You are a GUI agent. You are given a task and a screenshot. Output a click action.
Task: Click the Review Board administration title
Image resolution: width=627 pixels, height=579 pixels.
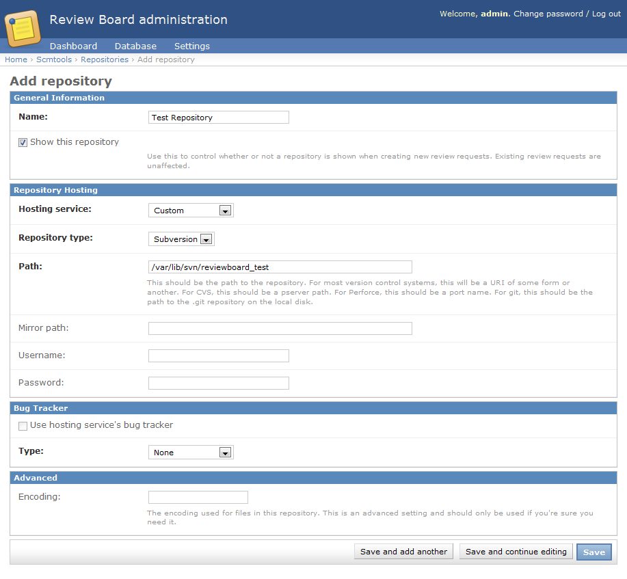pyautogui.click(x=138, y=20)
